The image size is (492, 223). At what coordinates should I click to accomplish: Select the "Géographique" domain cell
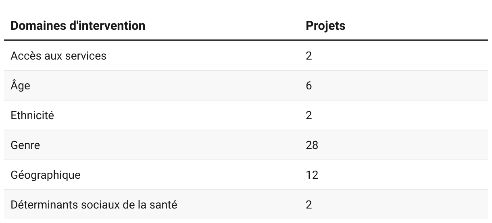(46, 175)
